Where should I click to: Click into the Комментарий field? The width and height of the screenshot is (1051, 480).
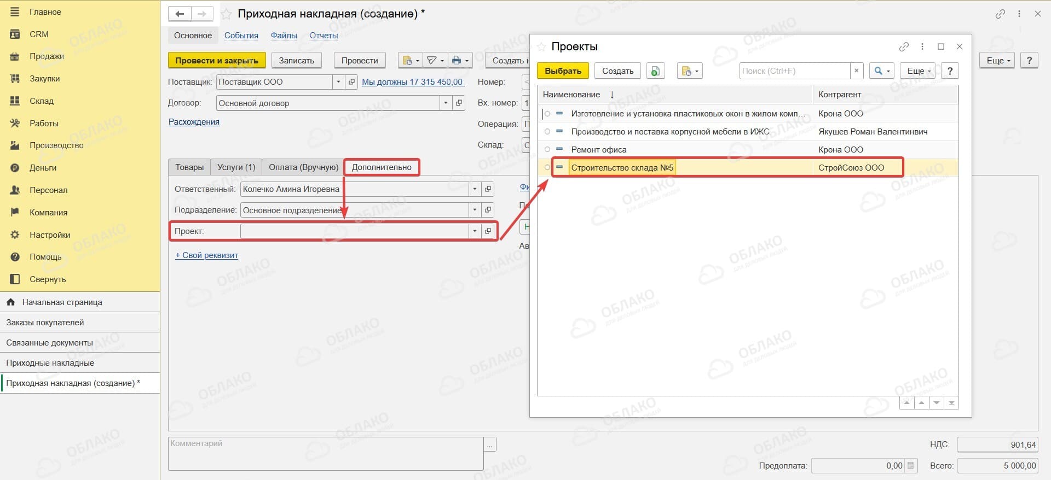point(325,453)
